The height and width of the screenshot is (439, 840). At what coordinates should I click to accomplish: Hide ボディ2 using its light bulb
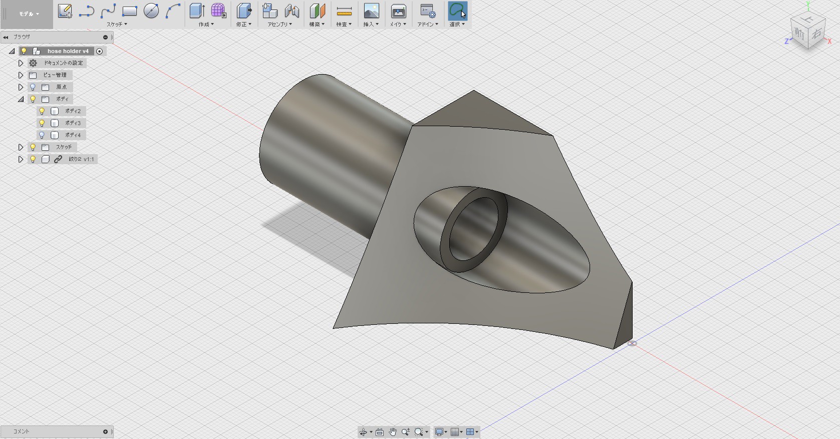(x=42, y=111)
